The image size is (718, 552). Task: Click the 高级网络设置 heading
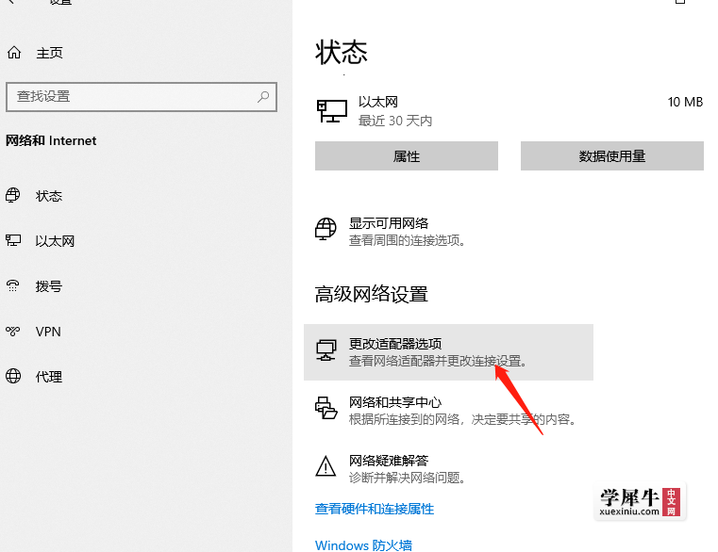[x=372, y=294]
